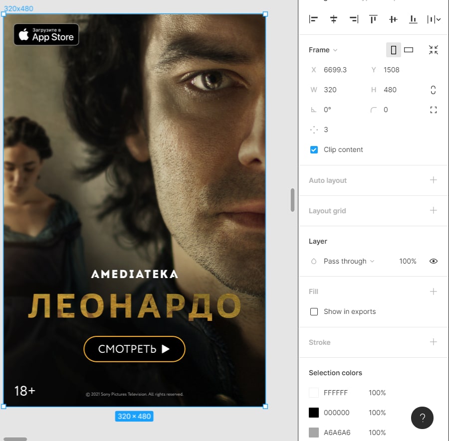The image size is (449, 441).
Task: Add a Stroke with plus icon
Action: [x=433, y=342]
